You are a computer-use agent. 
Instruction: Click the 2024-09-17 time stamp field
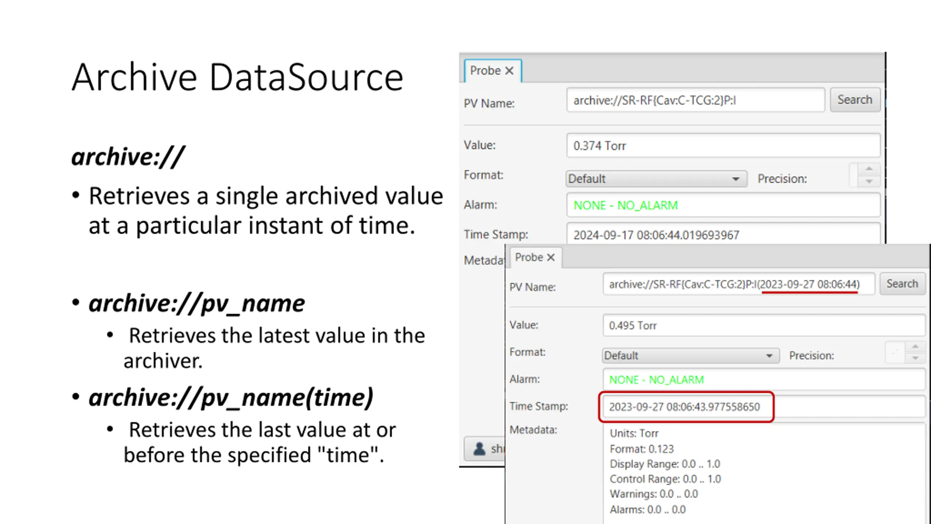coord(723,234)
